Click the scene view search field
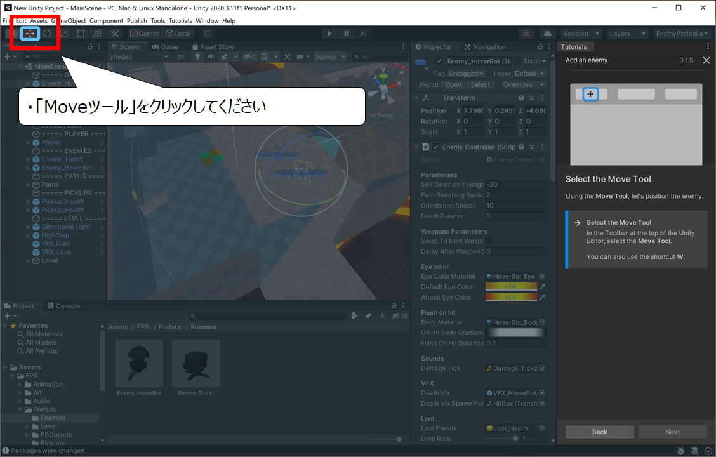 pos(380,56)
